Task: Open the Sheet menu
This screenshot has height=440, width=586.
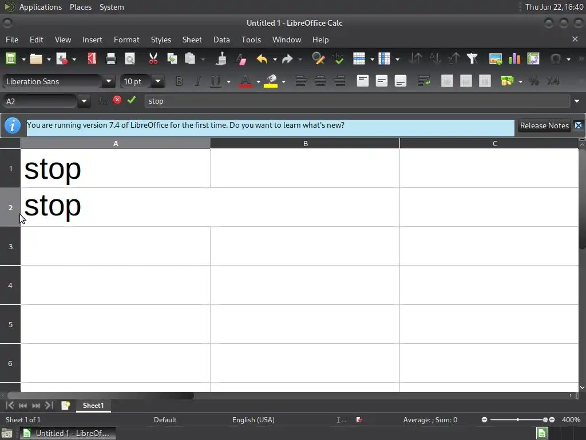Action: 192,40
